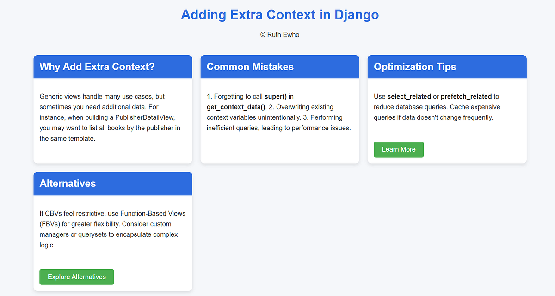Click the 'Learn More' button
Viewport: 555px width, 296px height.
click(398, 149)
